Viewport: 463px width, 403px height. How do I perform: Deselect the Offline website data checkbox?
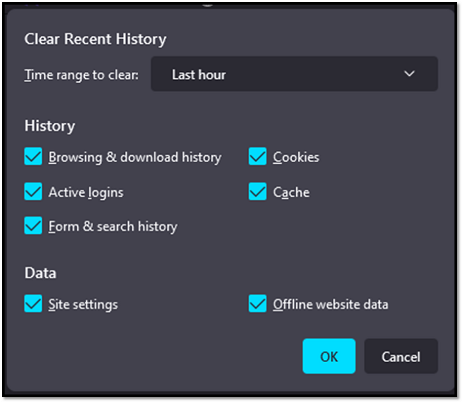pyautogui.click(x=257, y=304)
